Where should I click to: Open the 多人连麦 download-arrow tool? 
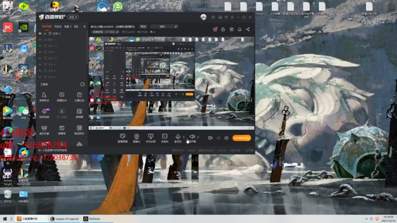(62, 113)
